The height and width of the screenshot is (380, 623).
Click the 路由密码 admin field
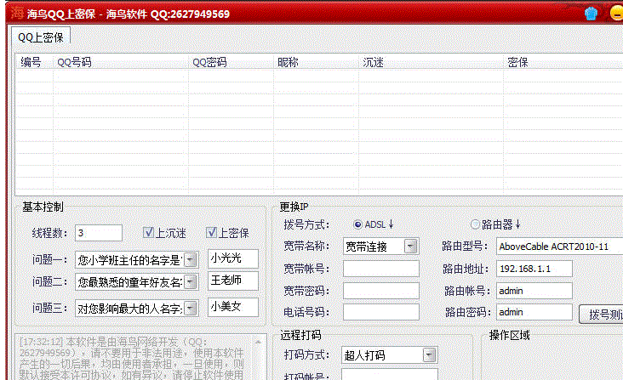(534, 312)
